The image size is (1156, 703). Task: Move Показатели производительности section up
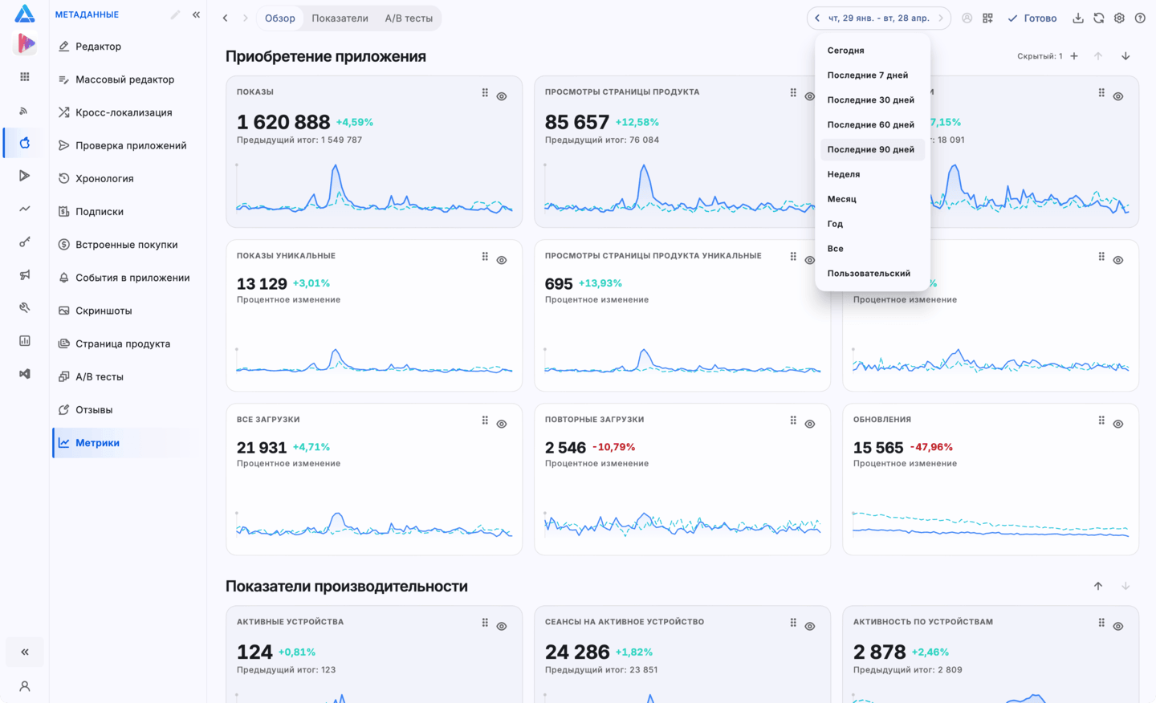(x=1098, y=586)
